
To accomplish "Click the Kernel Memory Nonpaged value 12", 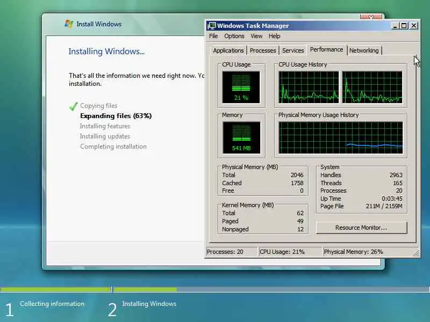I will coord(300,229).
